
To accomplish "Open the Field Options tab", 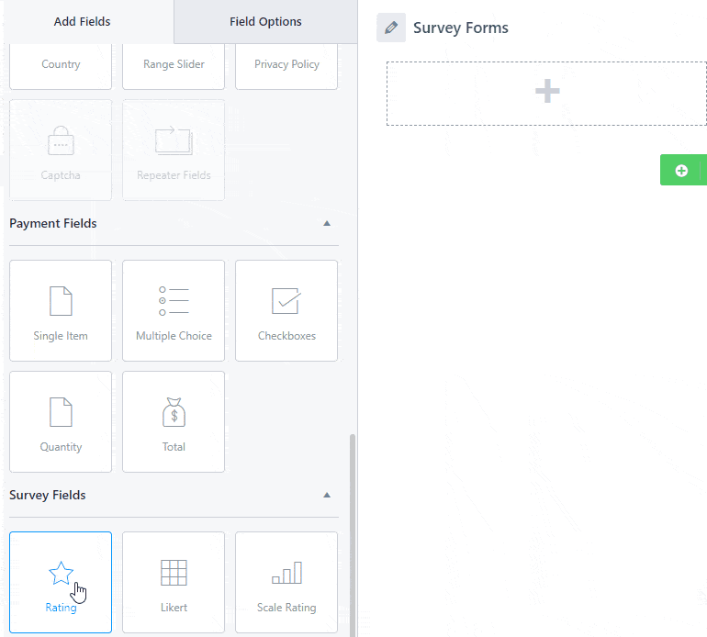I will (x=265, y=22).
